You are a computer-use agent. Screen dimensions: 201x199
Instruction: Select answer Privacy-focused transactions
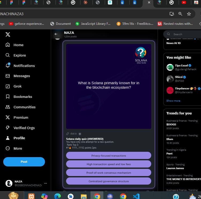tap(109, 156)
